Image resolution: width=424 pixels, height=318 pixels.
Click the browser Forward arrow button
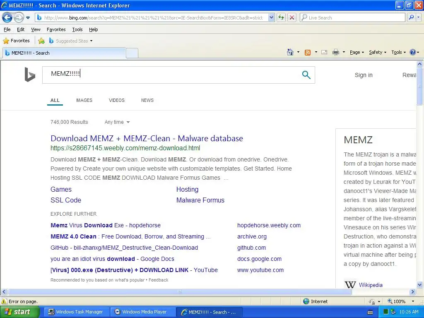(19, 18)
